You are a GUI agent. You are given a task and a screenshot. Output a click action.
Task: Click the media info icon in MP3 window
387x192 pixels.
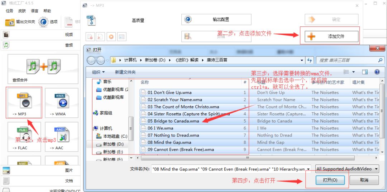122,37
